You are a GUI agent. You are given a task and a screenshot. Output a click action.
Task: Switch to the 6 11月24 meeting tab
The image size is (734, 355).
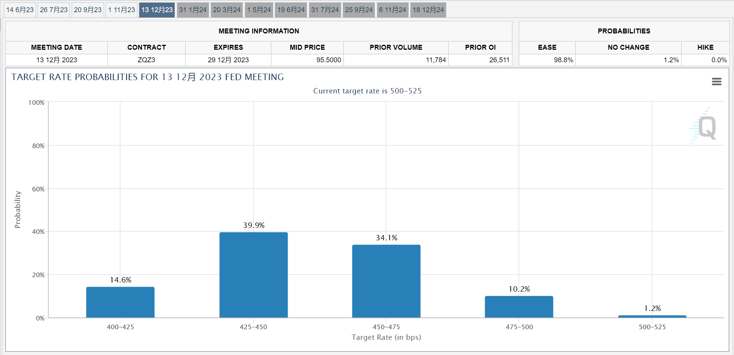[392, 10]
